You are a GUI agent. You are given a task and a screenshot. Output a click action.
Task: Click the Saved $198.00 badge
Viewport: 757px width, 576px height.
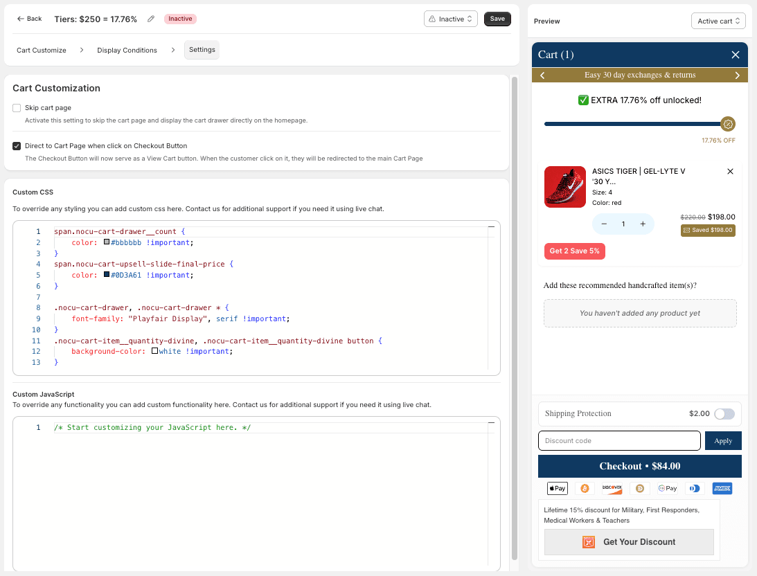click(708, 230)
